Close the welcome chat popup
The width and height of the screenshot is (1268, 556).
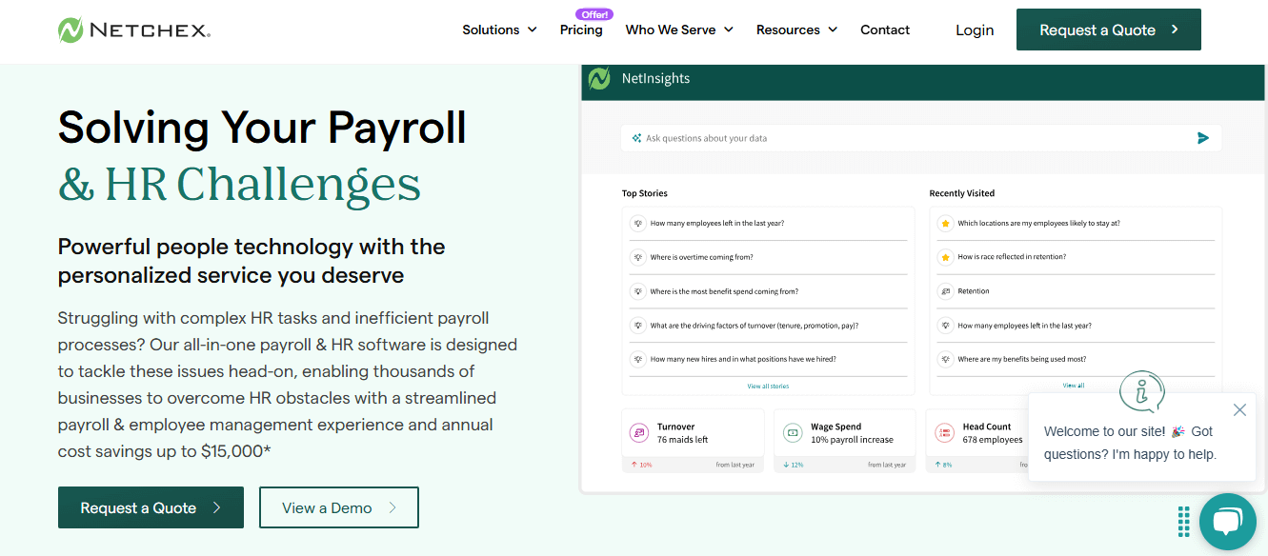click(x=1239, y=410)
